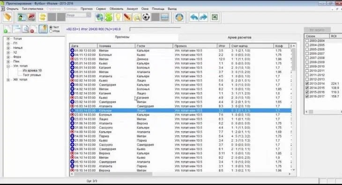Screen dimensions: 342x185
Task: Expand the П1 tree node
Action: click(x=8, y=43)
